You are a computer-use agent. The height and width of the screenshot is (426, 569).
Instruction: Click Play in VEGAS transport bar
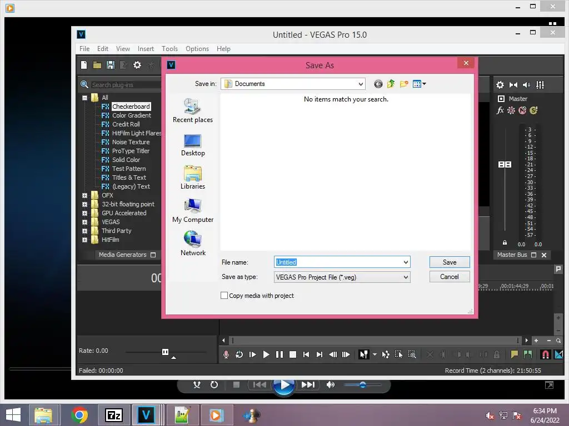tap(266, 354)
